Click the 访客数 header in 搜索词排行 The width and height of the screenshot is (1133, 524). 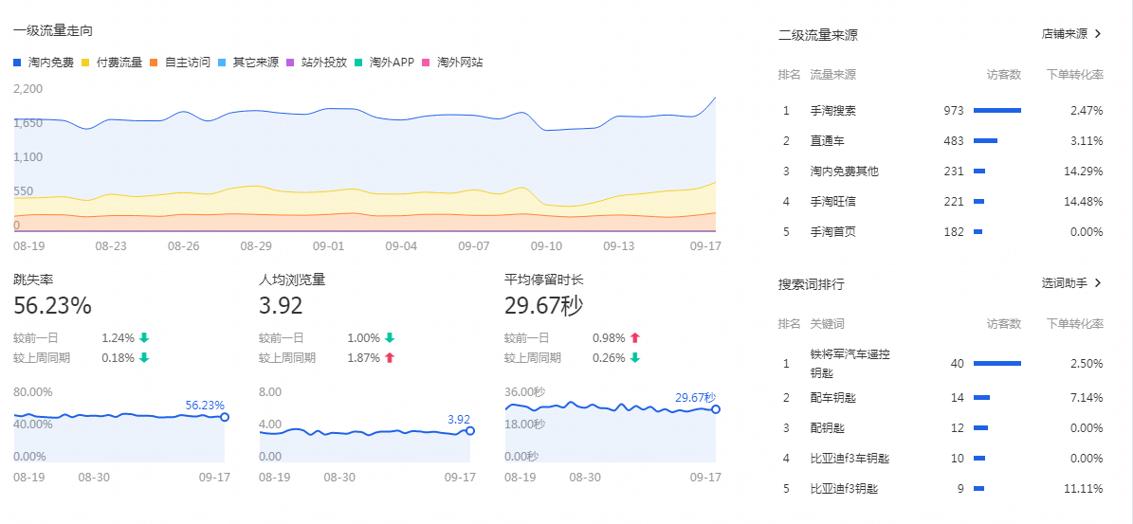point(1004,324)
